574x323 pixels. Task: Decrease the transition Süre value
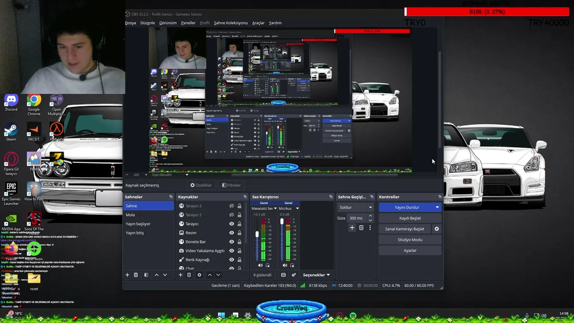pos(370,220)
